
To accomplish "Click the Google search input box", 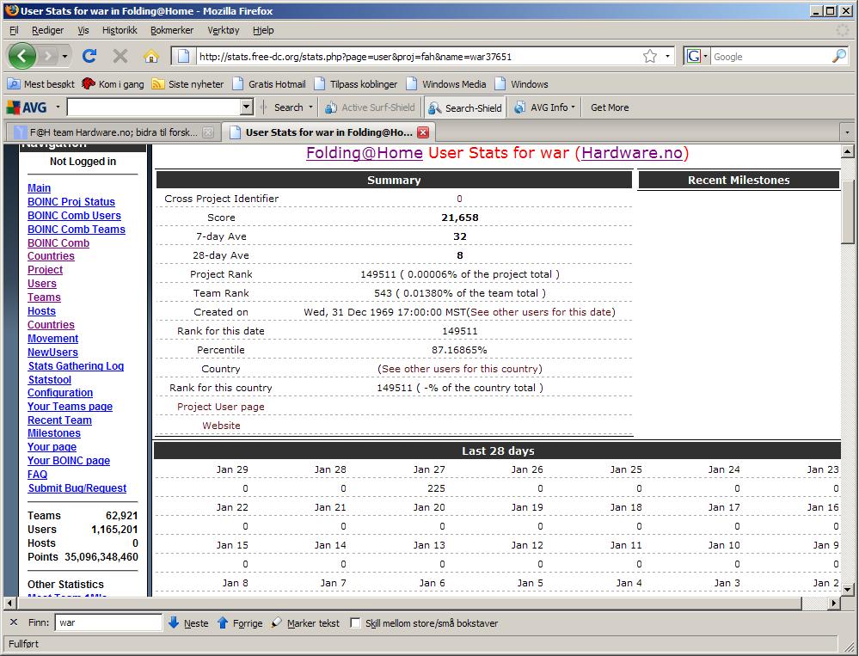I will click(x=770, y=56).
